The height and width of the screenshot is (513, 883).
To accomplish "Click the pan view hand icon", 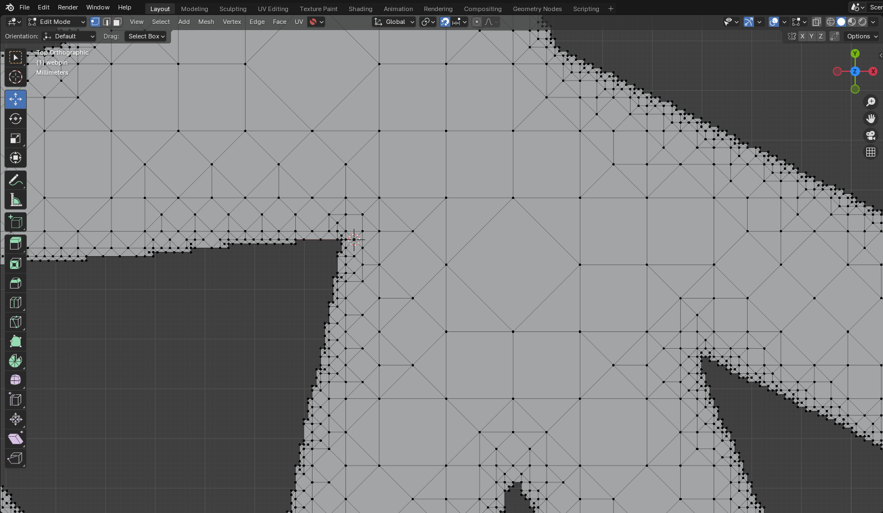I will [871, 119].
